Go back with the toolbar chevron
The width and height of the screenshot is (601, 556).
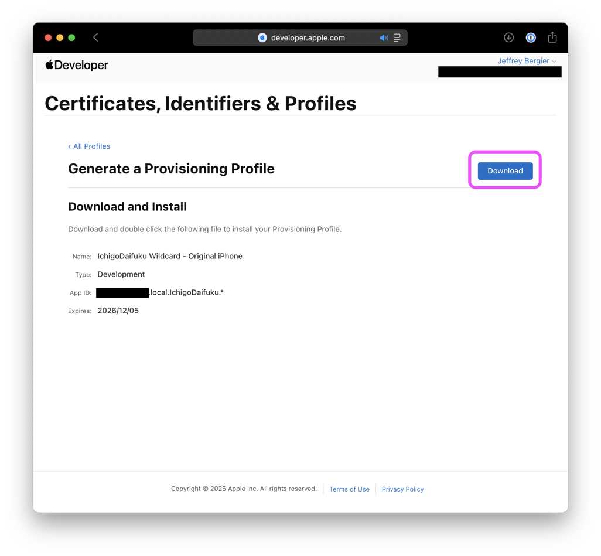(x=95, y=37)
